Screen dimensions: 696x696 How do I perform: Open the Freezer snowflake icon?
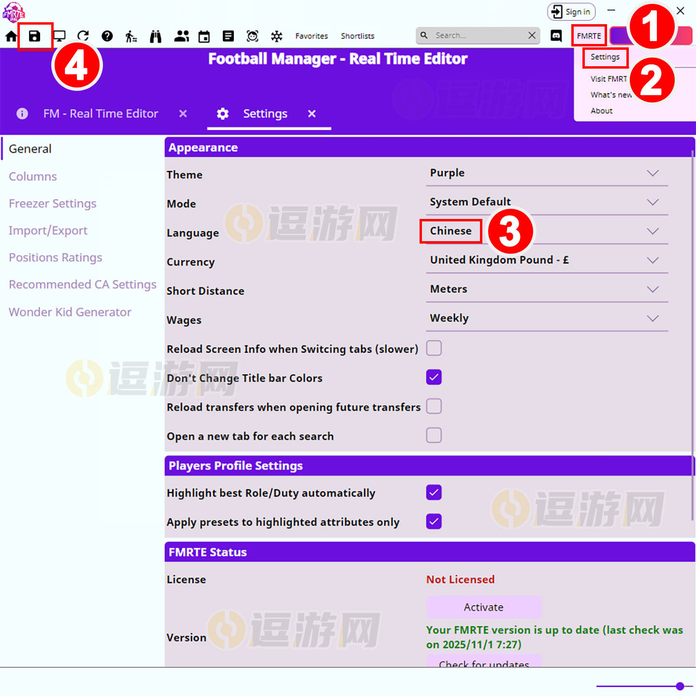click(x=276, y=36)
